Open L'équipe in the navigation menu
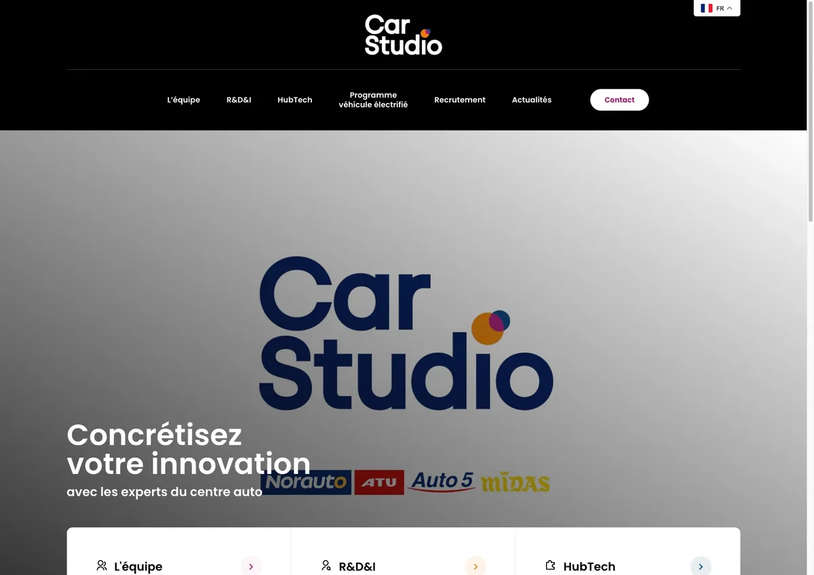The height and width of the screenshot is (575, 814). pos(184,100)
